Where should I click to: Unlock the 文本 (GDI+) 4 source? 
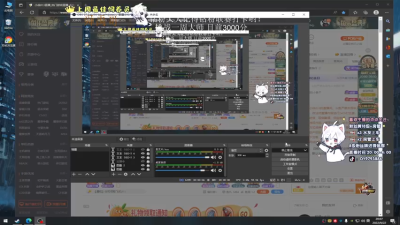point(148,153)
